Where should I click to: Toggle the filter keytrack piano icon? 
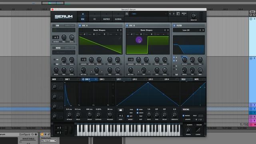pyautogui.click(x=176, y=74)
